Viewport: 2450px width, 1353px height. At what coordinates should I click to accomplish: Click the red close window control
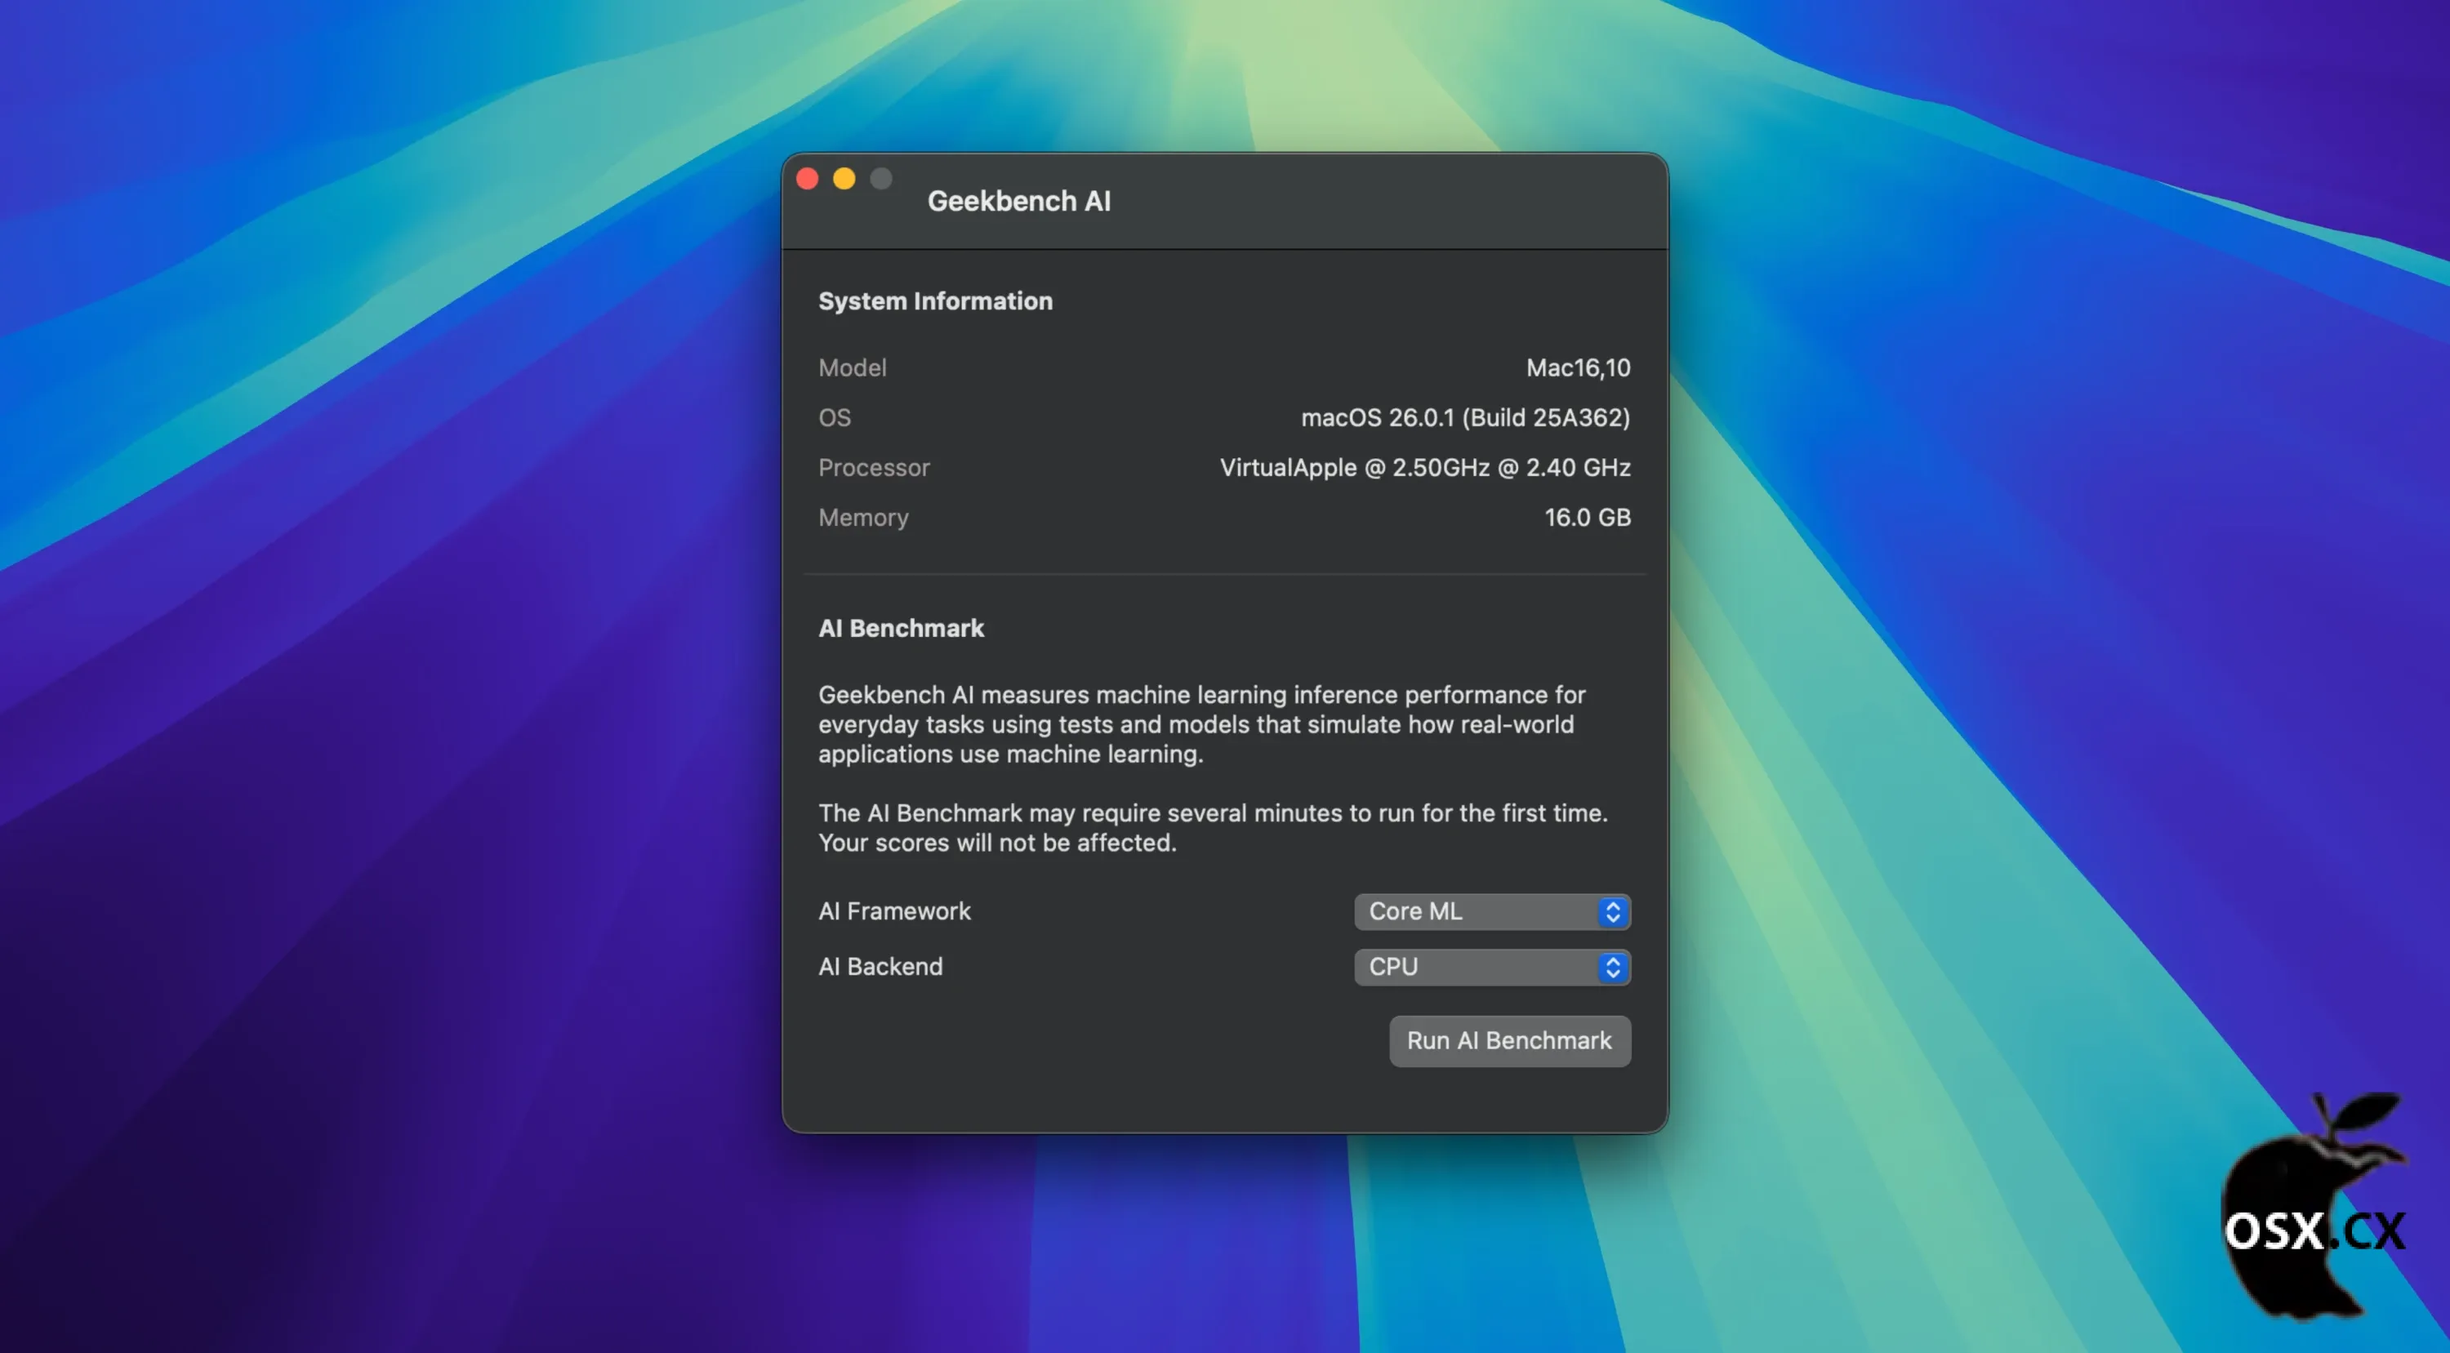click(808, 178)
